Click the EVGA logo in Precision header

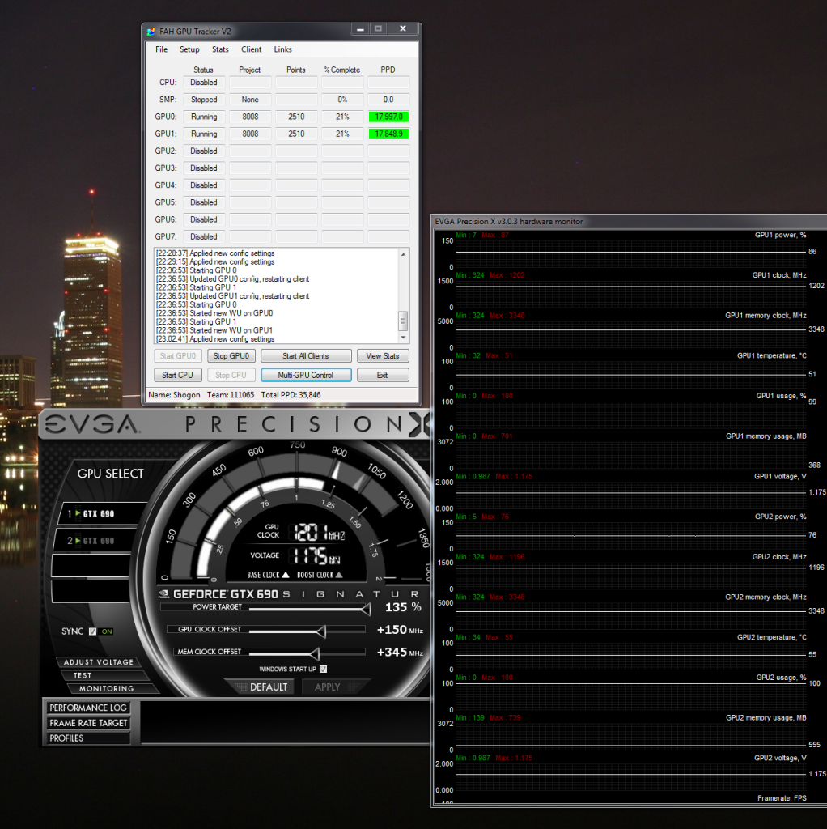click(x=91, y=425)
